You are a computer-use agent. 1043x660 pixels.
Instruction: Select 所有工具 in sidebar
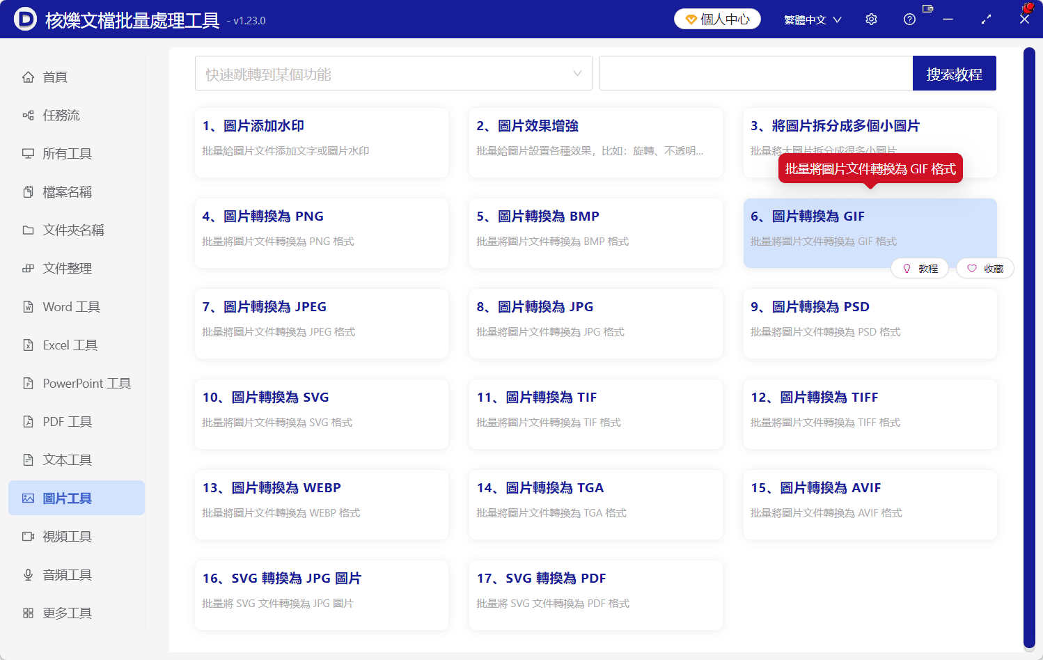77,153
